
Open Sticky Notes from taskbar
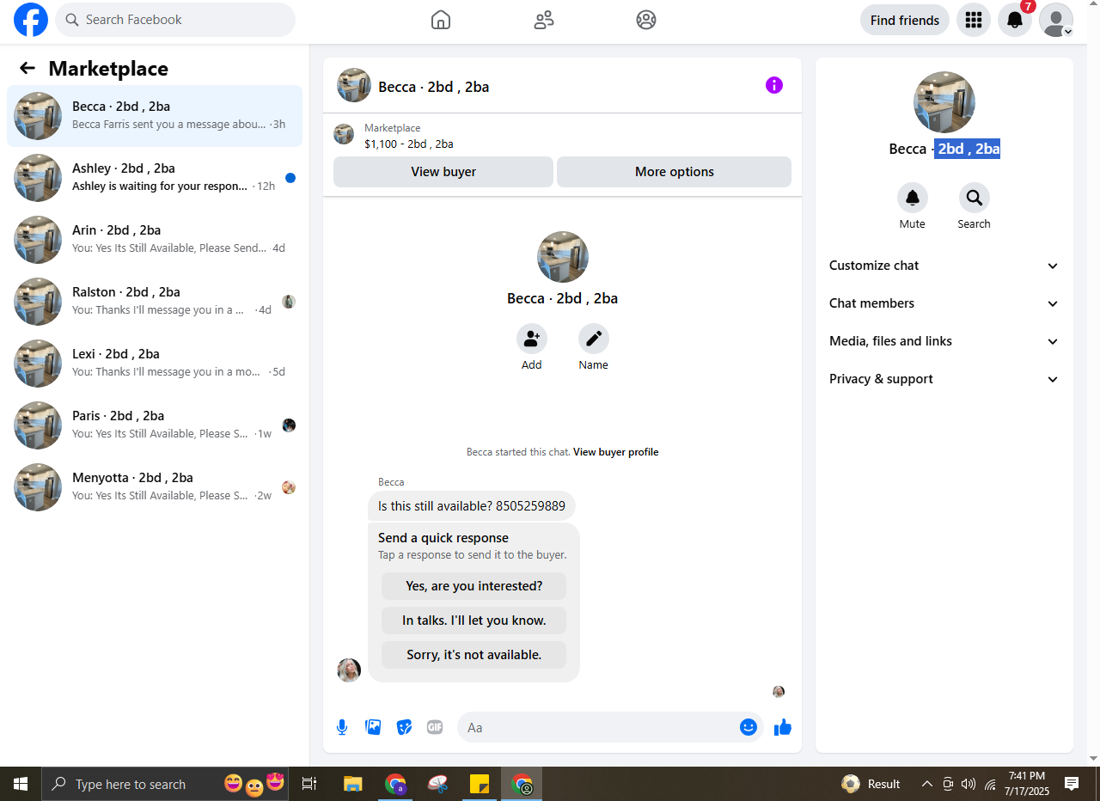pos(480,784)
